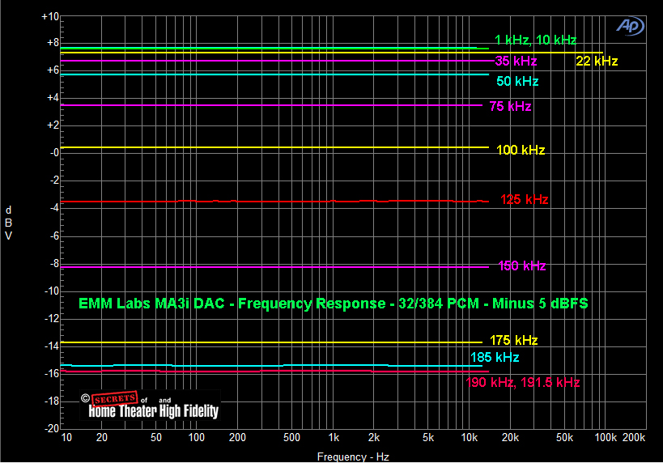This screenshot has width=663, height=463.
Task: Click the 'dBV' vertical axis label
Action: [x=8, y=223]
